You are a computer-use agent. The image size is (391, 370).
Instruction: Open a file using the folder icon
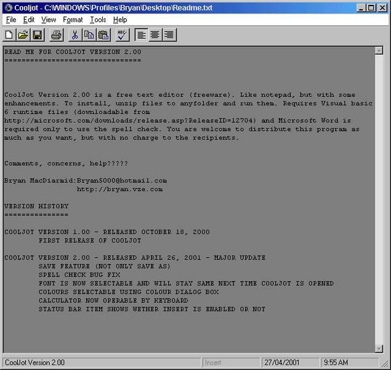coord(23,35)
